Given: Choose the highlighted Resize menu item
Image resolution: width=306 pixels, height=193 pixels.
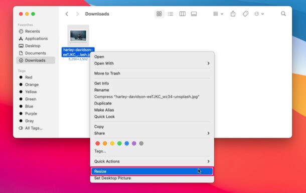Looking at the screenshot, I should coord(151,171).
